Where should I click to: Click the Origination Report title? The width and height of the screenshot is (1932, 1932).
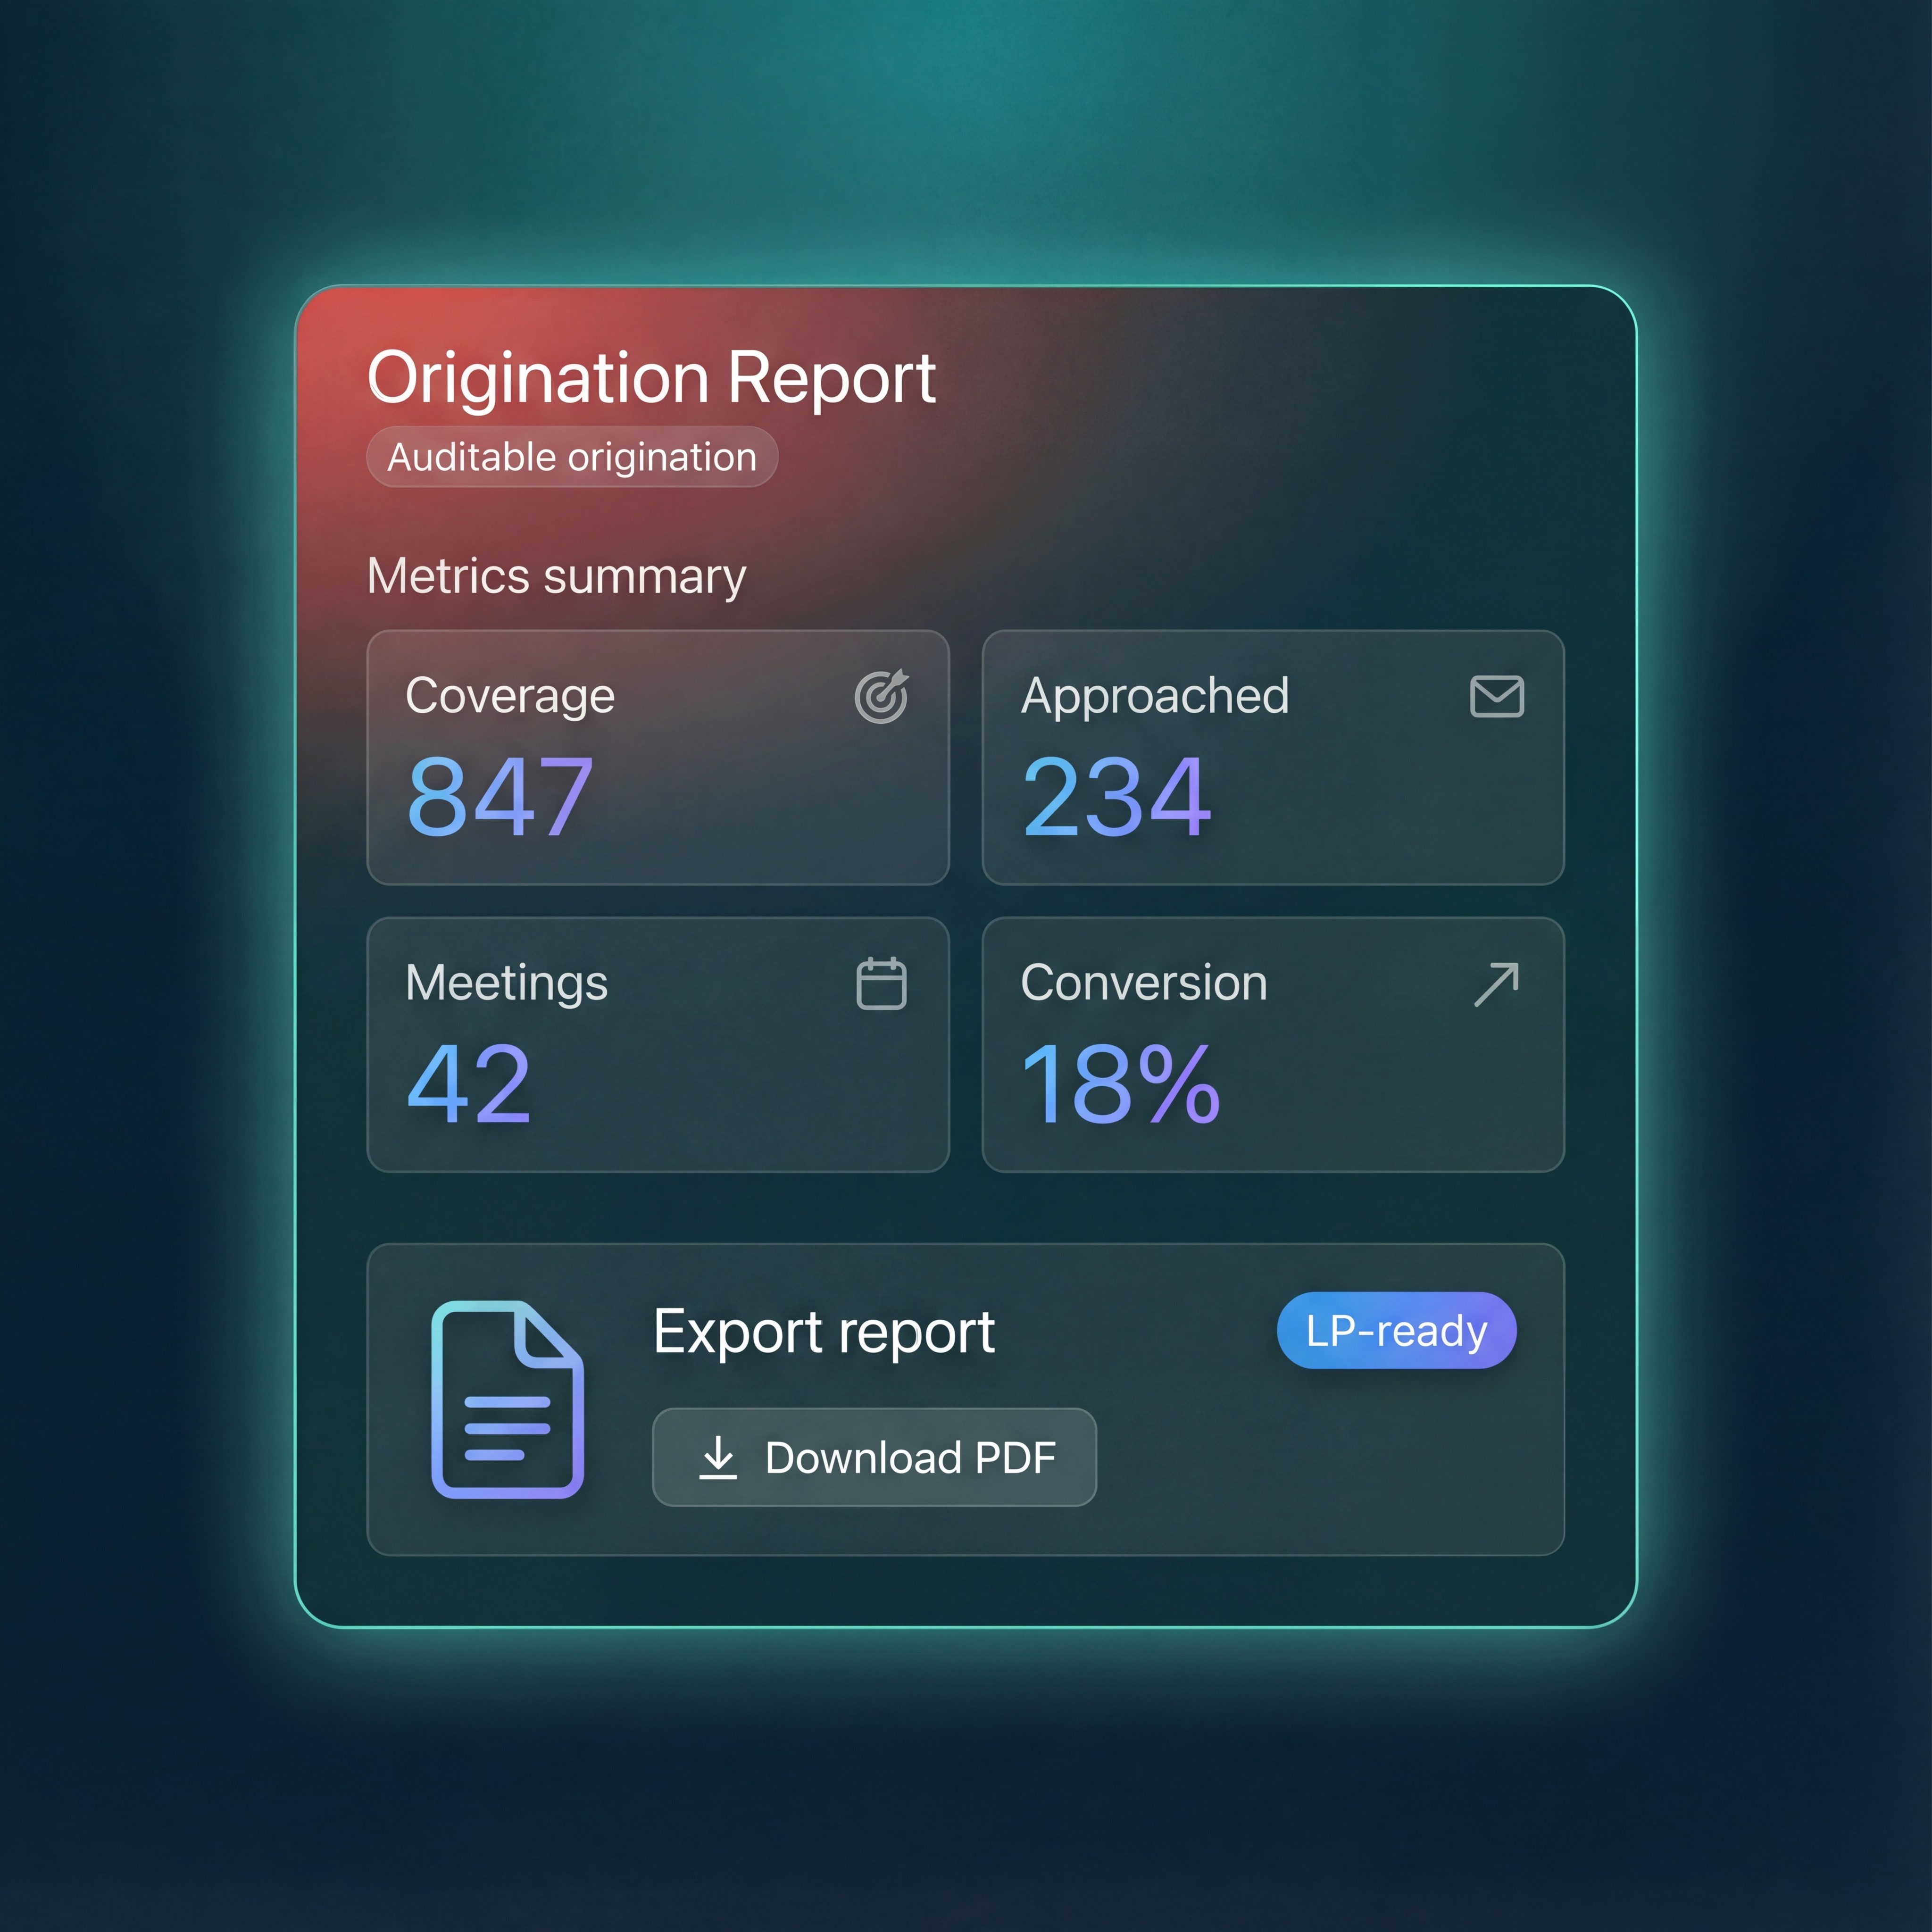(651, 378)
